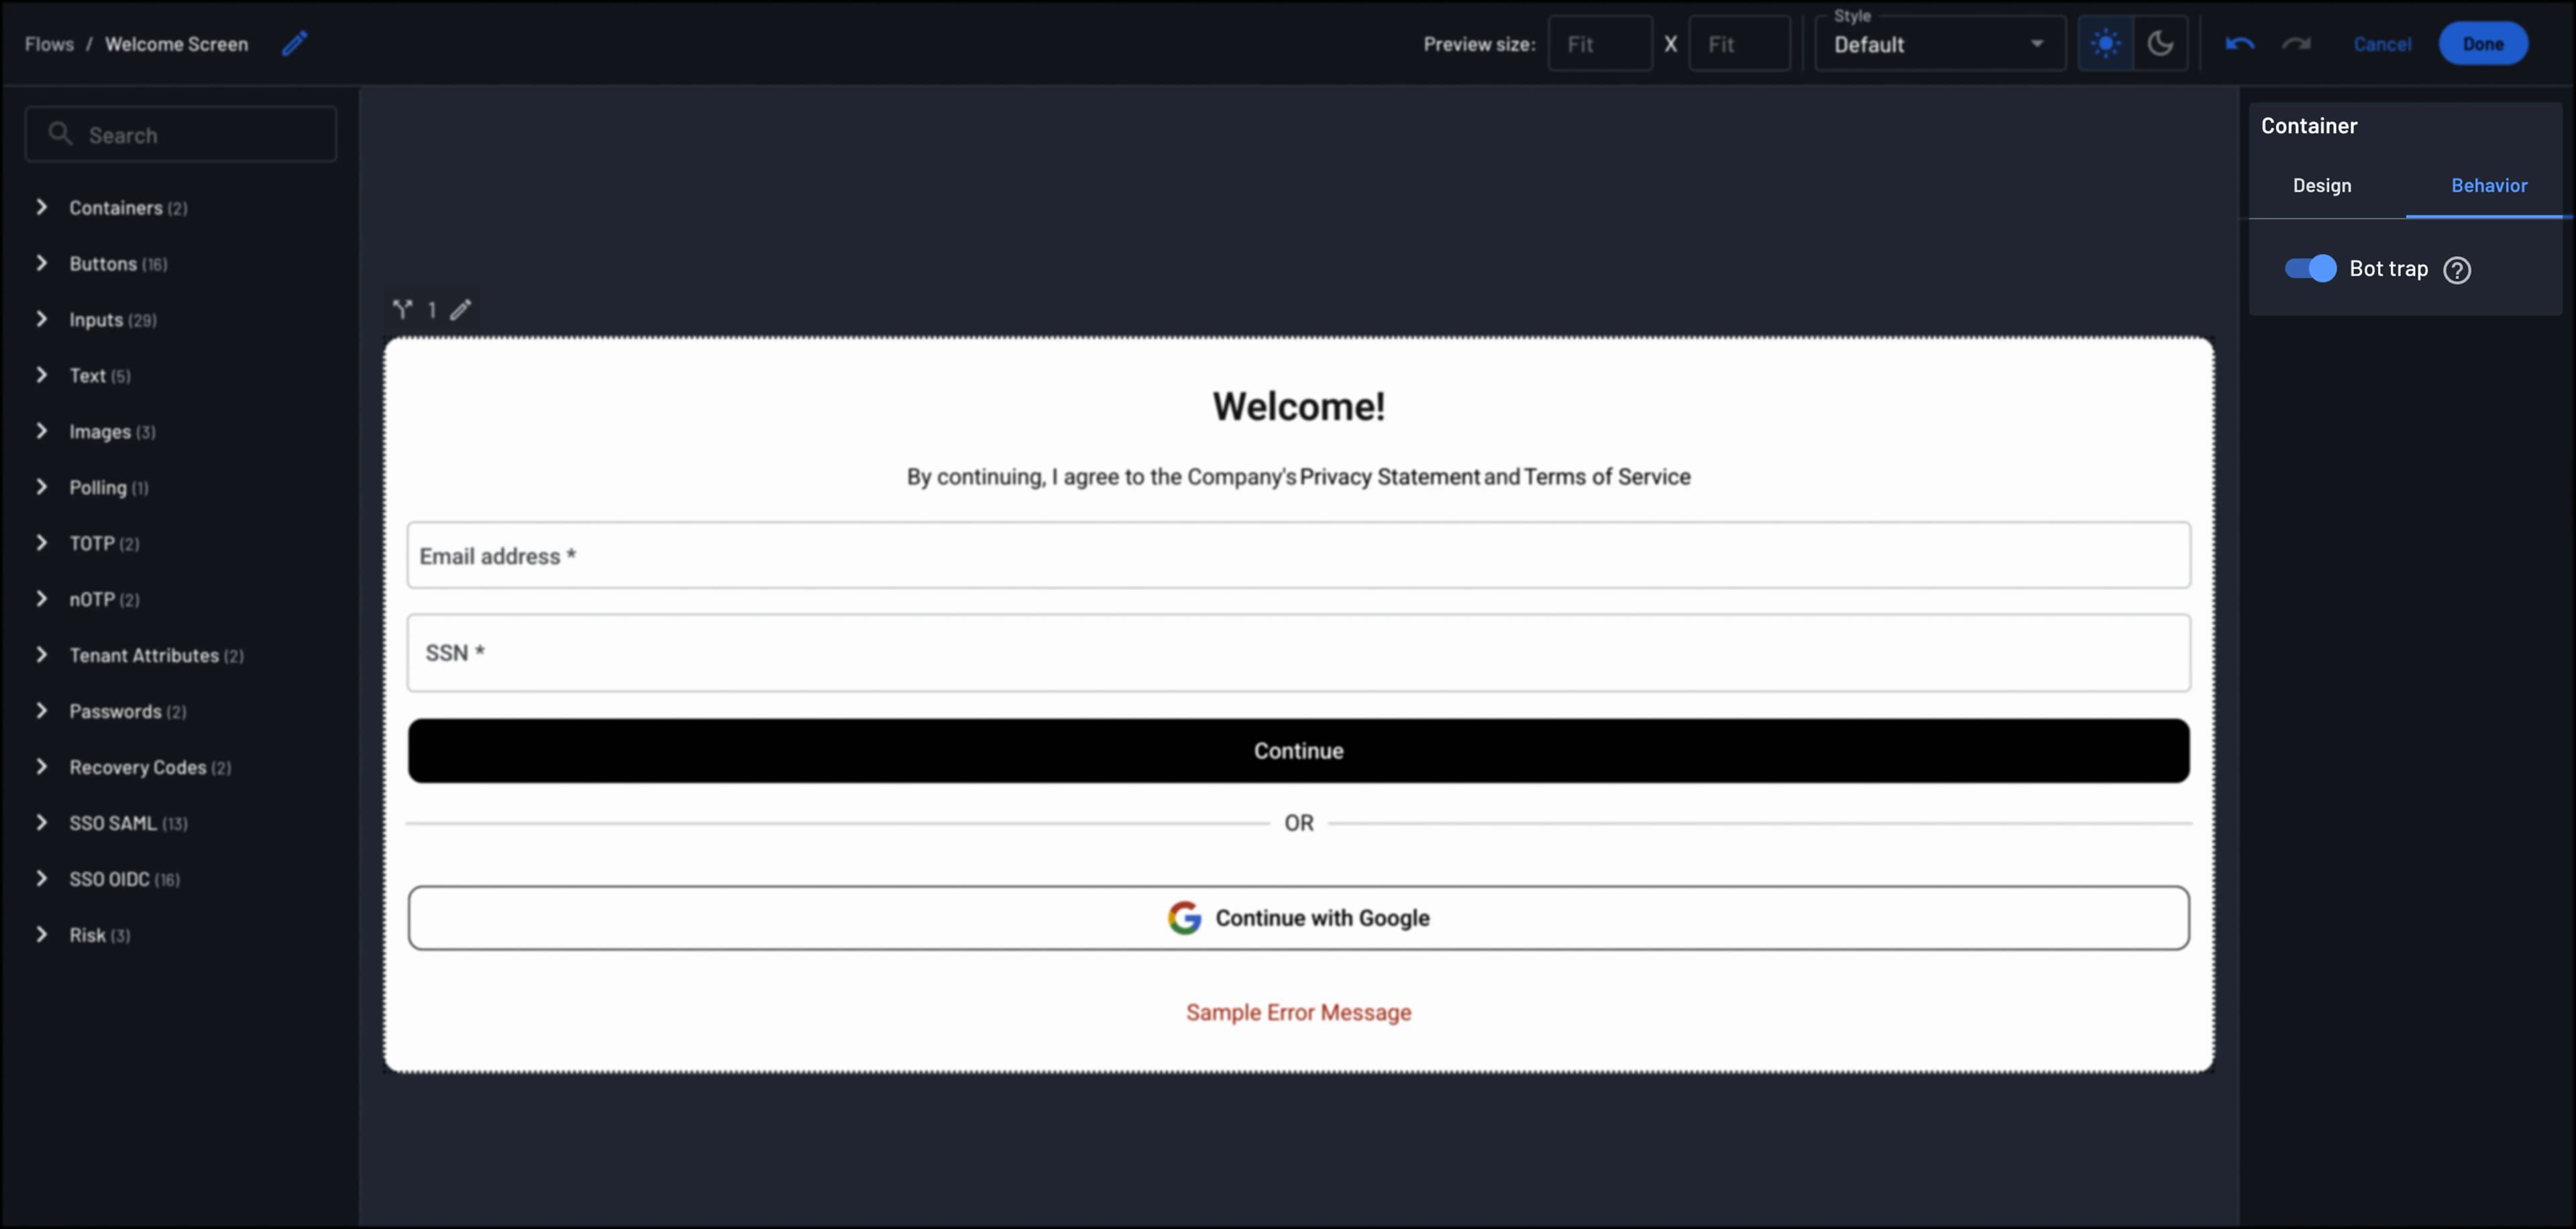
Task: Switch to dark theme moon icon
Action: coord(2160,44)
